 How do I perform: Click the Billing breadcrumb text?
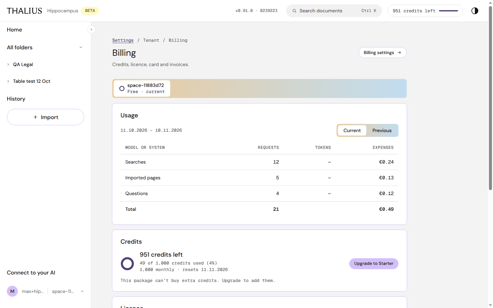point(178,40)
